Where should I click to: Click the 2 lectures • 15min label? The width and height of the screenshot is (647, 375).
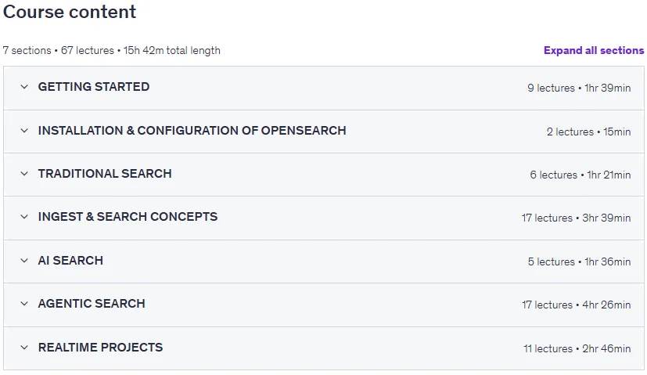click(588, 132)
